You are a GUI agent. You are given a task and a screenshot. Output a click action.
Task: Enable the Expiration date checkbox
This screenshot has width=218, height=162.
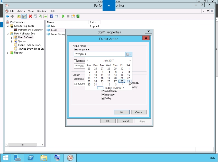coord(75,61)
